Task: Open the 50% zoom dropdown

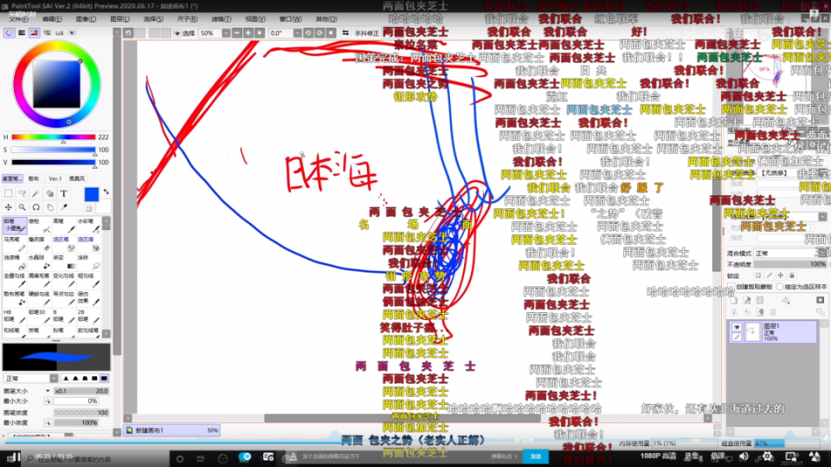Action: (x=226, y=33)
